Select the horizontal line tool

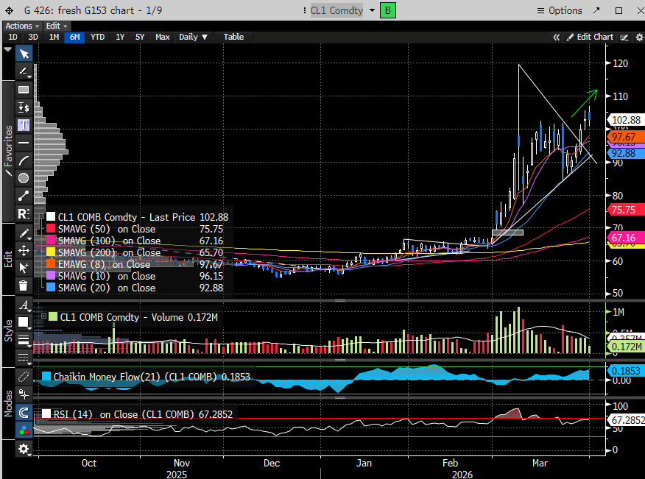coord(24,143)
